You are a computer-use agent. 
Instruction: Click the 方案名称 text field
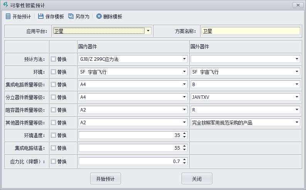pyautogui.click(x=251, y=31)
